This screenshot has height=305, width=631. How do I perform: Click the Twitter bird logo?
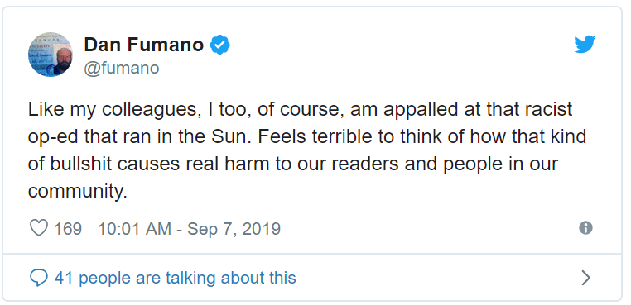pos(585,44)
